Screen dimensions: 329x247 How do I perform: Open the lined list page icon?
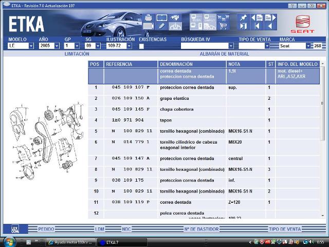(x=149, y=26)
